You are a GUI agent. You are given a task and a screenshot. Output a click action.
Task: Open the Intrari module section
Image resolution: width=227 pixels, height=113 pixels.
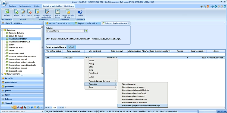(22, 91)
